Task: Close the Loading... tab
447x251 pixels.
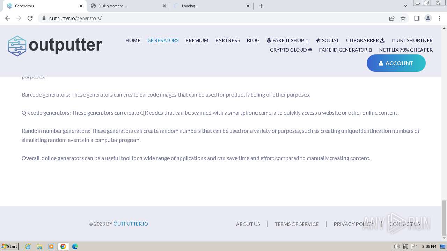Action: click(x=248, y=6)
